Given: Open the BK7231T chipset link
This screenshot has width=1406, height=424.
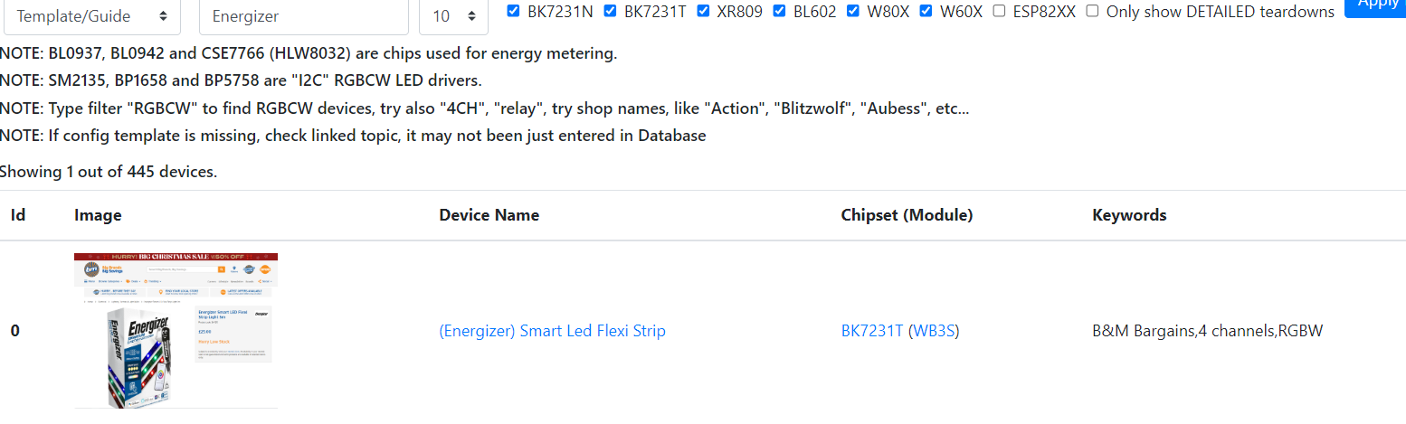Looking at the screenshot, I should click(x=872, y=331).
